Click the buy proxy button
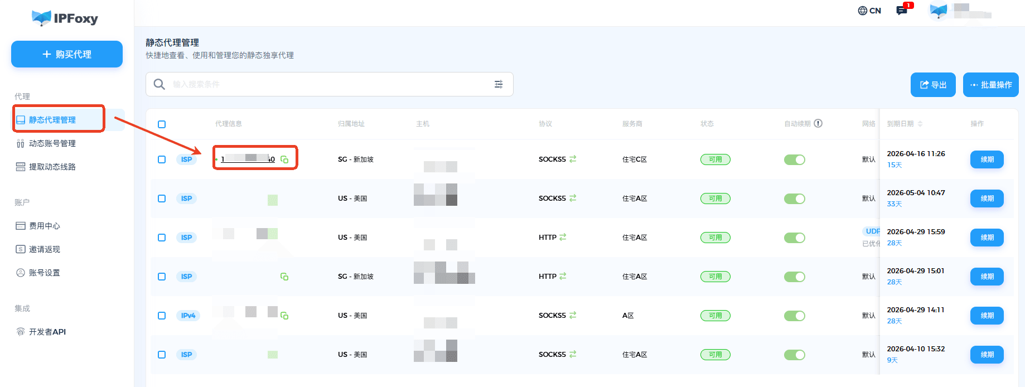 click(67, 54)
